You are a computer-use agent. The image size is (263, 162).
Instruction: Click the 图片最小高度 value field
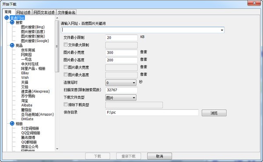tap(121, 60)
